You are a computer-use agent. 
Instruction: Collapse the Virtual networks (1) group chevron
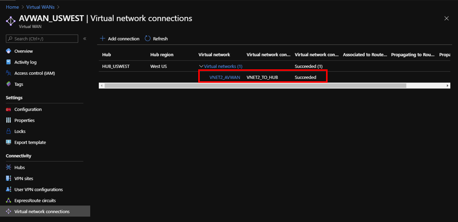(201, 66)
